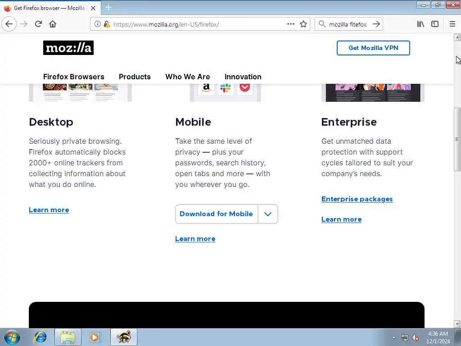Go back to the previous page
The height and width of the screenshot is (346, 461).
(x=9, y=24)
